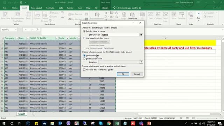Click the Table icon in Tables group
This screenshot has width=224, height=126.
(28, 16)
